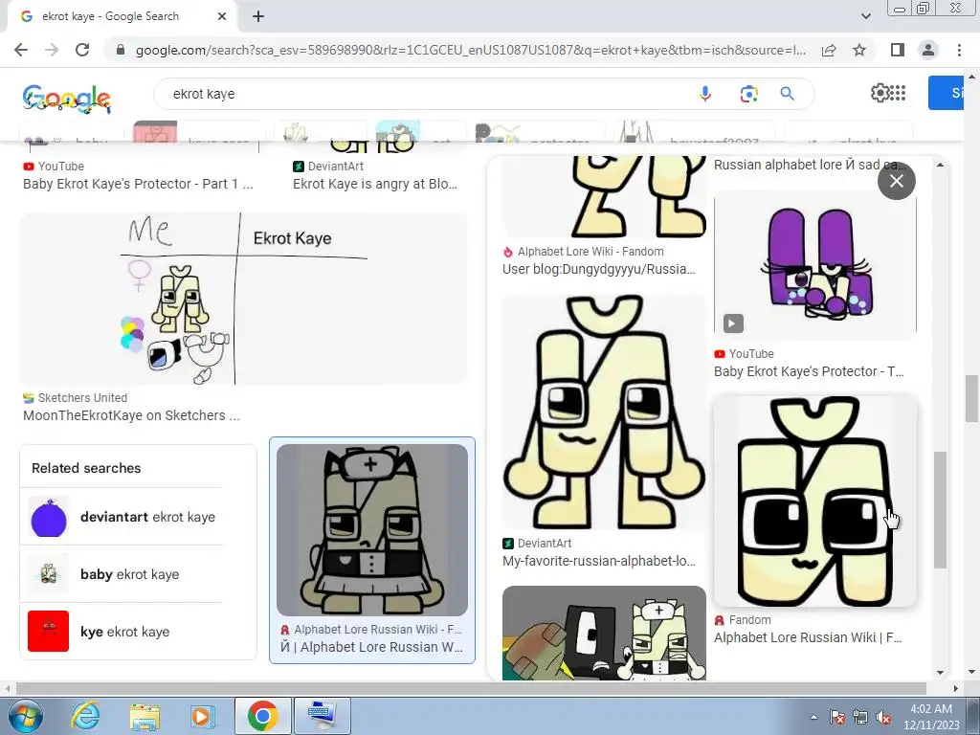The image size is (980, 735).
Task: Open the Chrome profile menu
Action: click(928, 50)
